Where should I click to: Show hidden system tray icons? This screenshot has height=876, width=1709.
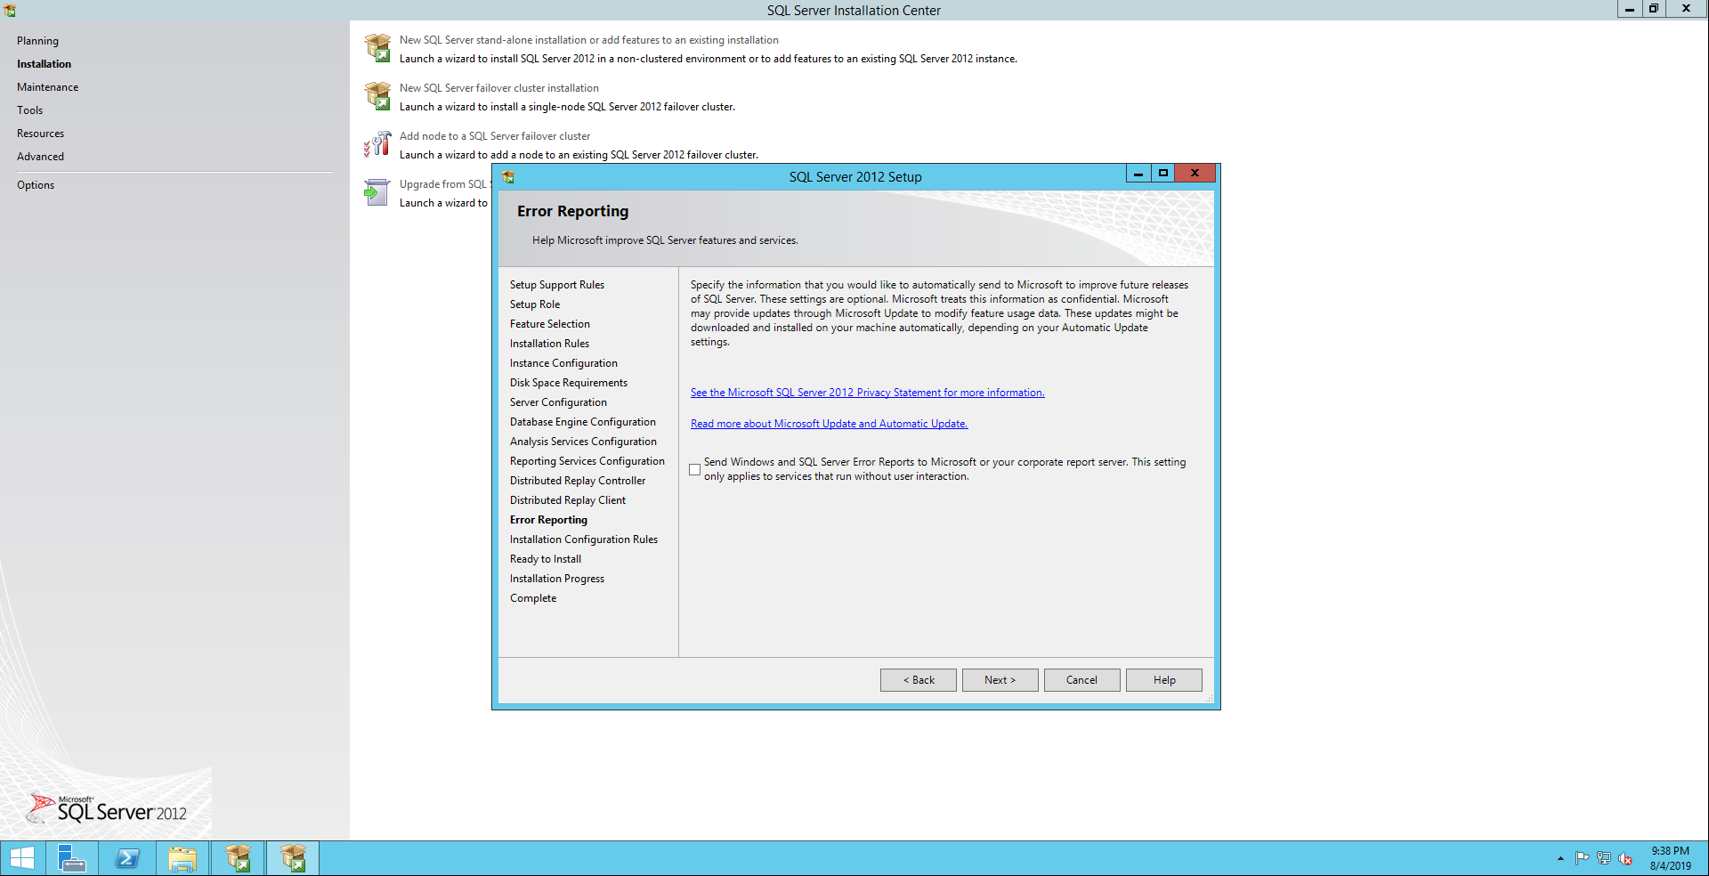click(x=1560, y=858)
